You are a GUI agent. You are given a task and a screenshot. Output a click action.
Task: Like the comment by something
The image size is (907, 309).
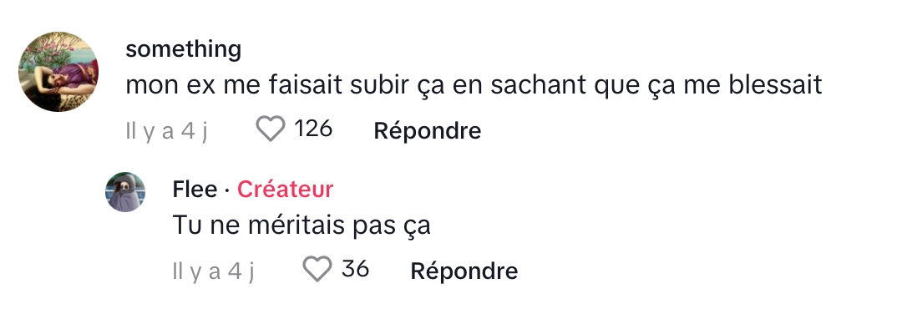(x=271, y=129)
